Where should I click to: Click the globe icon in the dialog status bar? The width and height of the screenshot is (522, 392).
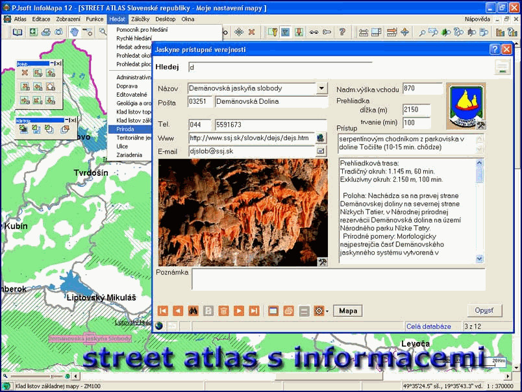(x=159, y=326)
